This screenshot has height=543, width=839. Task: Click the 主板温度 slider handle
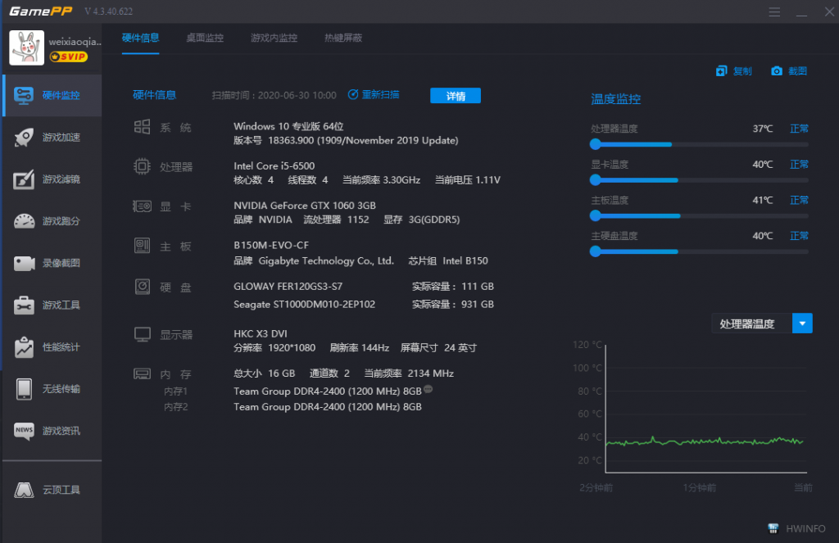pyautogui.click(x=595, y=216)
